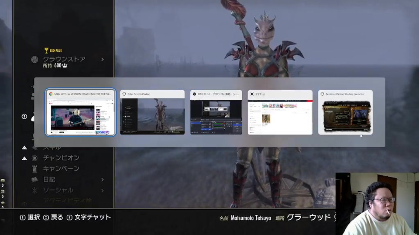Switch to the OBS 31.0.1 window thumbnail
Screen dimensions: 419x235
coord(216,112)
